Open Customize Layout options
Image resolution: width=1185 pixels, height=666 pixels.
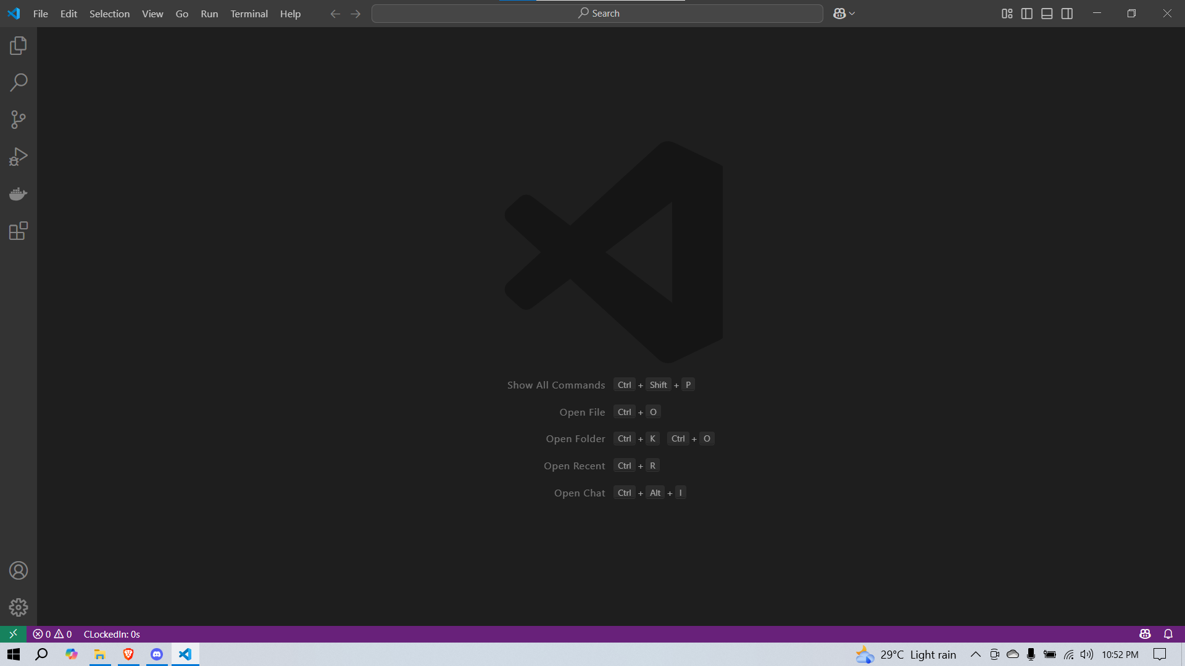tap(1007, 14)
